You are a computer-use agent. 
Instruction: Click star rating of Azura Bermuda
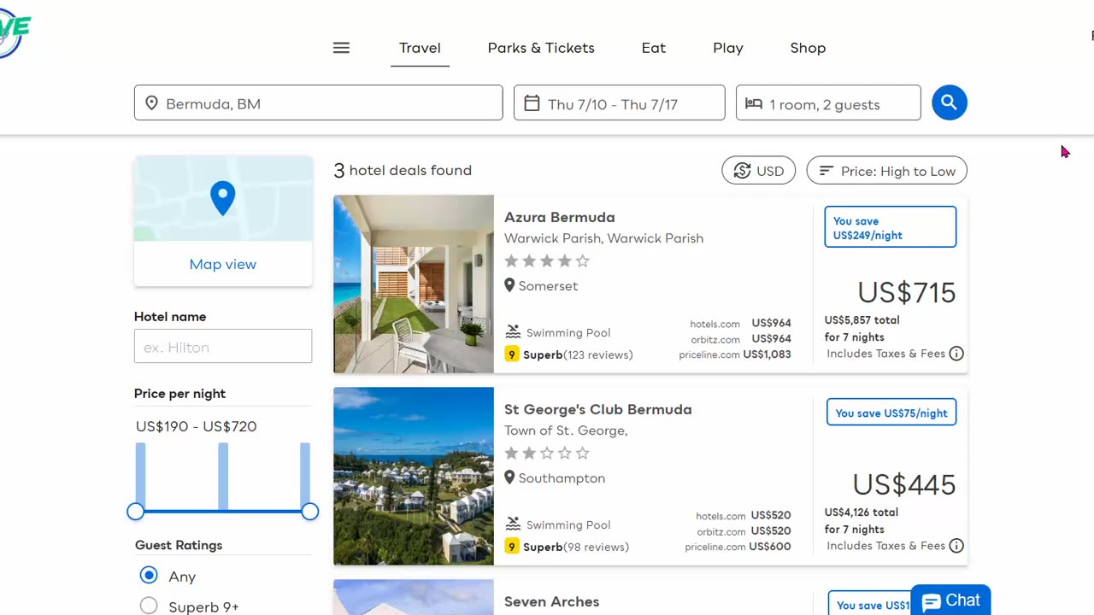pos(547,261)
